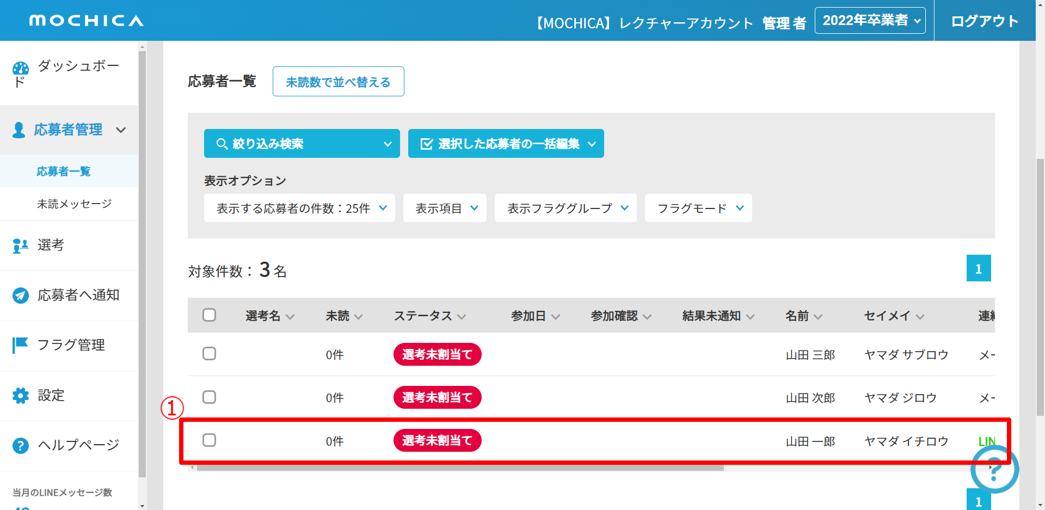Click the 選考 people icon in sidebar

(21, 246)
